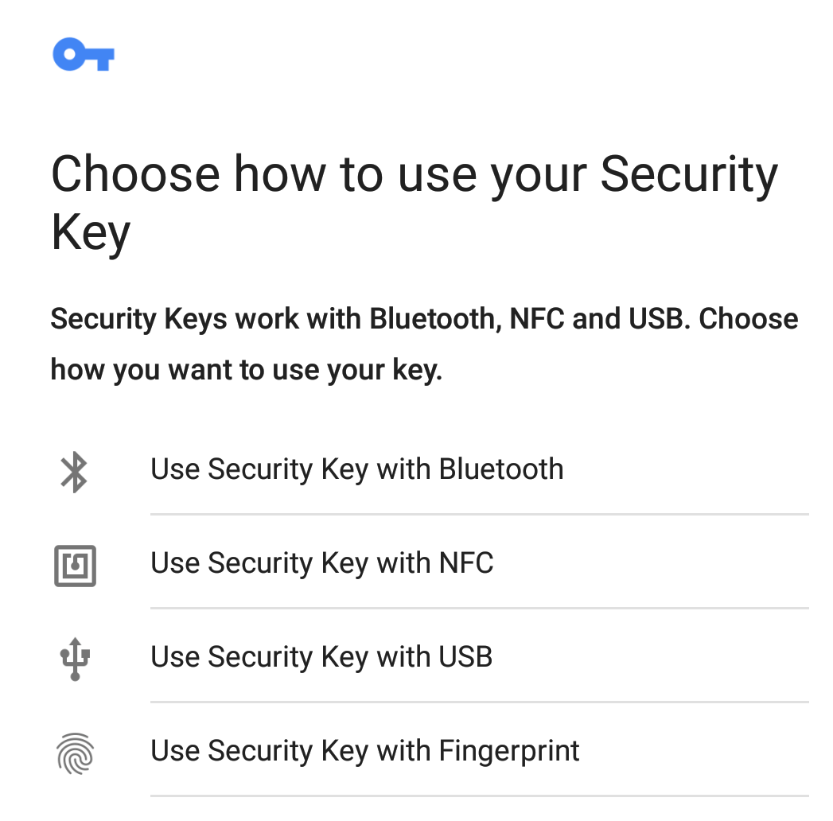Click "how you want to use your key." line
Viewport: 833px width, 821px height.
(246, 370)
